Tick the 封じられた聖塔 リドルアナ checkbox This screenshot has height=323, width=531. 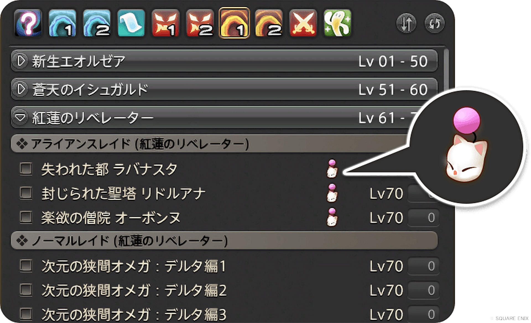coord(26,193)
